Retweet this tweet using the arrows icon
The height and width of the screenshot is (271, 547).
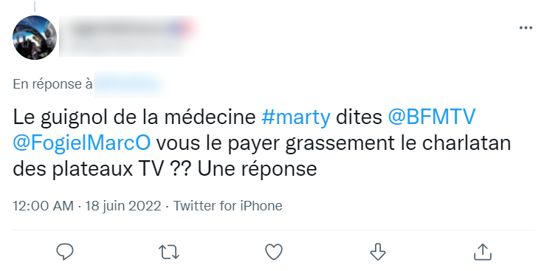tap(169, 252)
